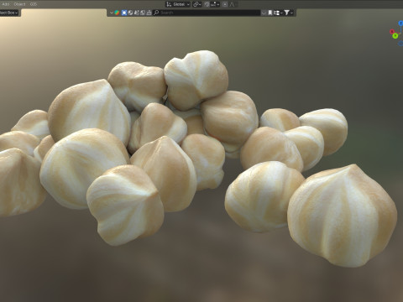Click the Search field in asset bar

(x=207, y=13)
